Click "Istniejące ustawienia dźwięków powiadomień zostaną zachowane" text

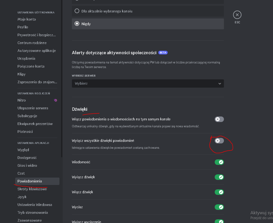(x=116, y=148)
